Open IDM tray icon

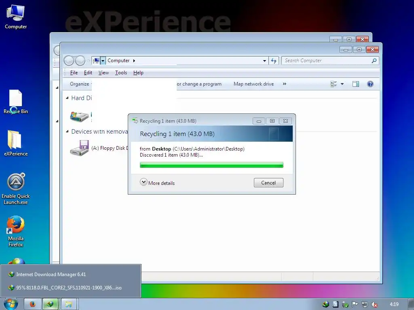tap(326, 304)
